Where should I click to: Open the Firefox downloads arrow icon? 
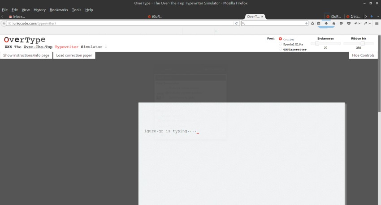[x=326, y=23]
